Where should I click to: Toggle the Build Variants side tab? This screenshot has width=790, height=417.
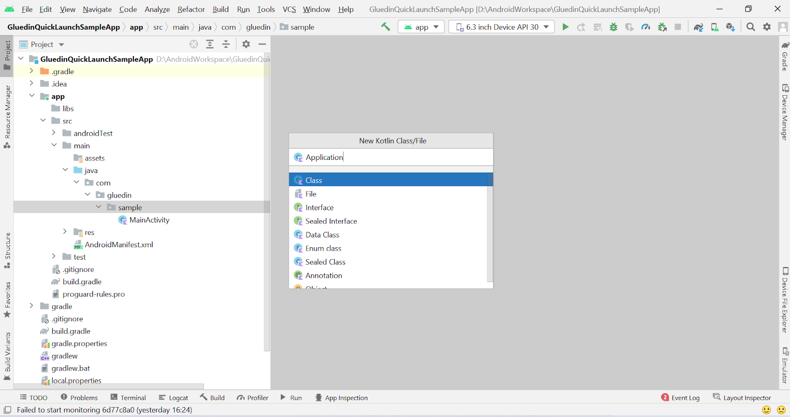click(7, 356)
